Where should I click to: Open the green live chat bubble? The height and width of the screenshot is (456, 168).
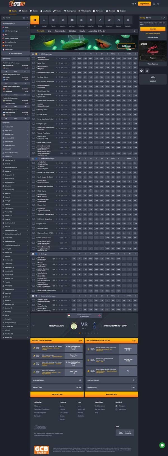[x=162, y=445]
